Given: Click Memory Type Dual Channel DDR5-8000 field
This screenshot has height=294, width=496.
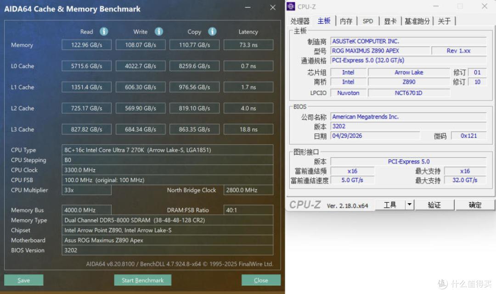Looking at the screenshot, I should click(167, 220).
